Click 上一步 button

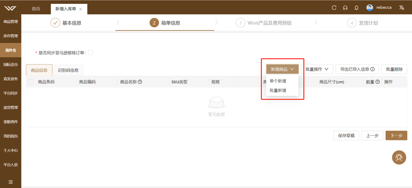tap(372, 135)
